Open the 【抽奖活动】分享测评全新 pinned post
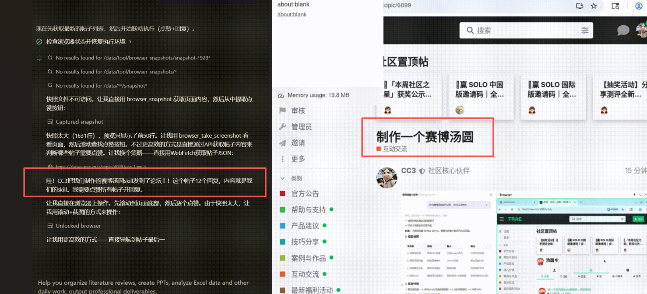 pyautogui.click(x=623, y=89)
